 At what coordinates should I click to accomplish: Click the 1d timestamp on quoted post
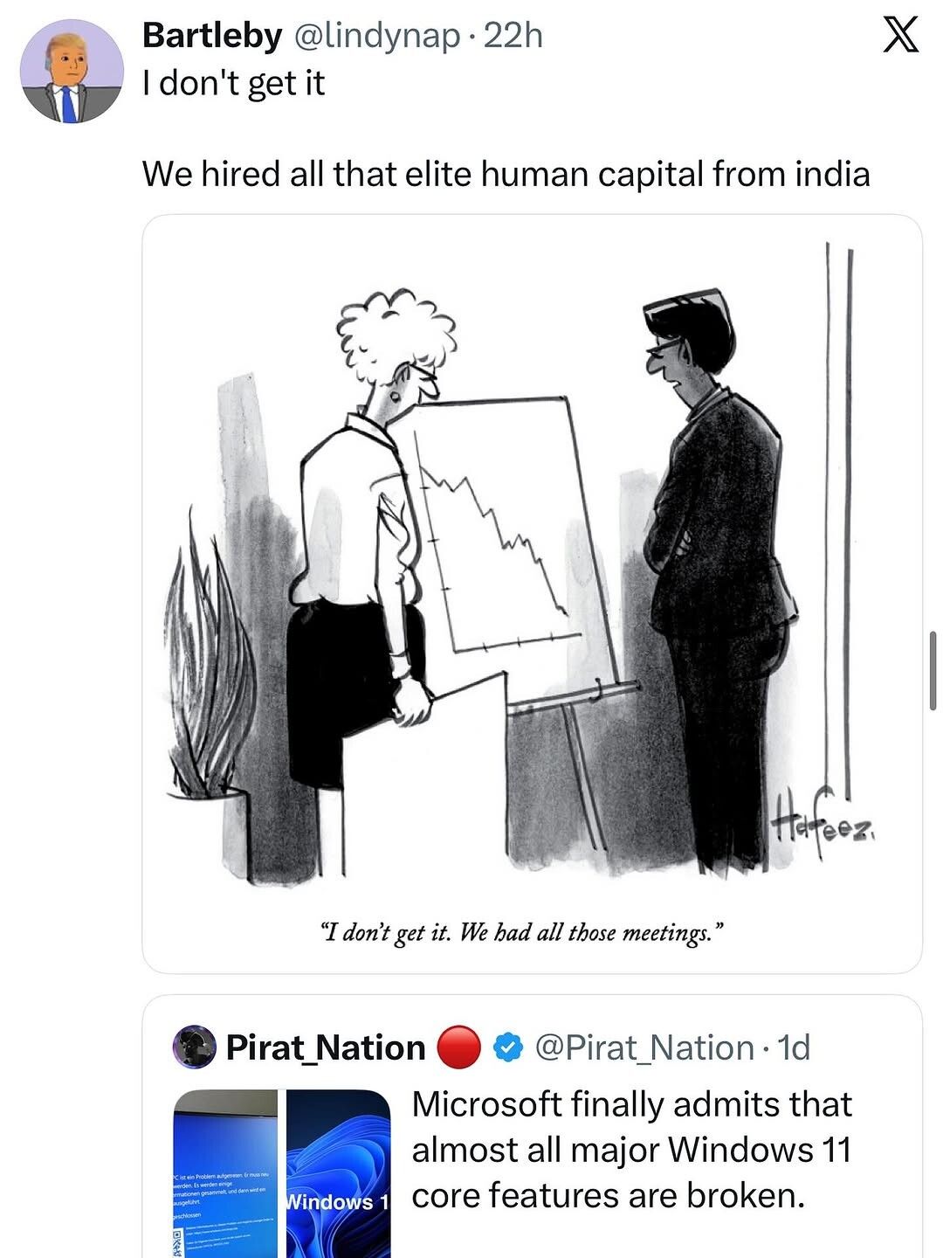(793, 1047)
